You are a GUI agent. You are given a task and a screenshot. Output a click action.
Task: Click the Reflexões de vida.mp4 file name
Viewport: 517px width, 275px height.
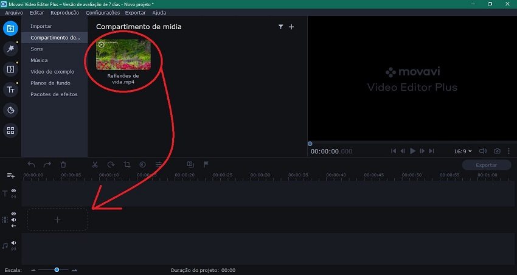point(123,79)
